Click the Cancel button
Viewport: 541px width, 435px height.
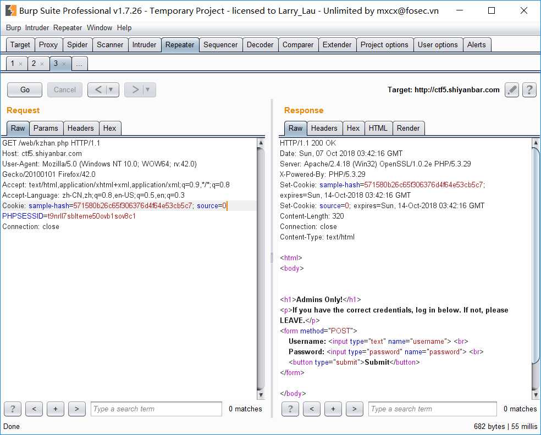pyautogui.click(x=64, y=90)
